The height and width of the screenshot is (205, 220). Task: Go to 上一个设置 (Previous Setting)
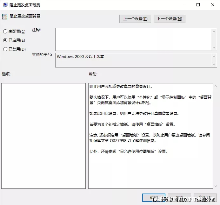135,19
